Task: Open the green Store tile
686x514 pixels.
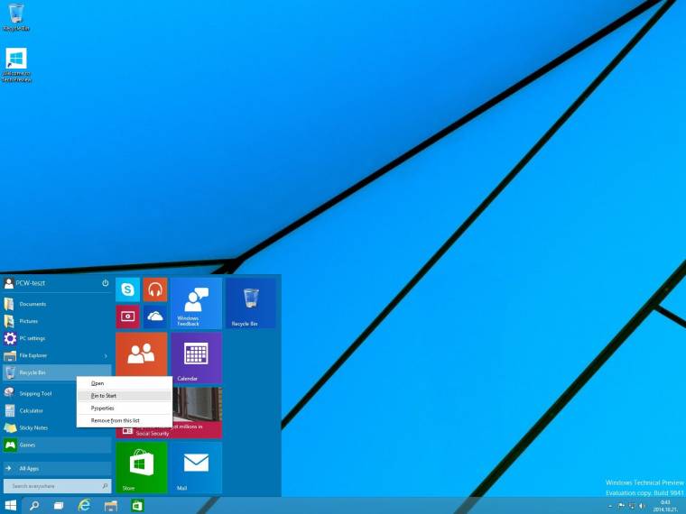Action: point(142,467)
